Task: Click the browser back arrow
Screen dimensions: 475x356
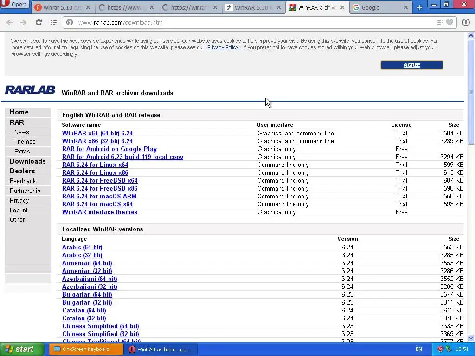Action: [9, 22]
